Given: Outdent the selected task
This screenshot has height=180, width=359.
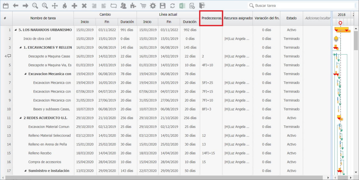Looking at the screenshot, I should pos(104,6).
